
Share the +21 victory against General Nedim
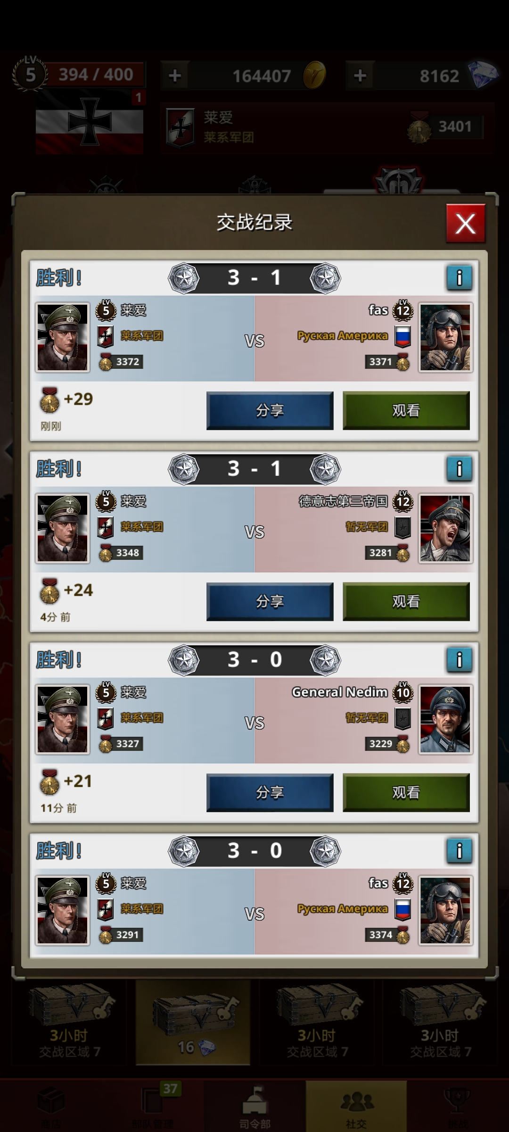tap(270, 792)
